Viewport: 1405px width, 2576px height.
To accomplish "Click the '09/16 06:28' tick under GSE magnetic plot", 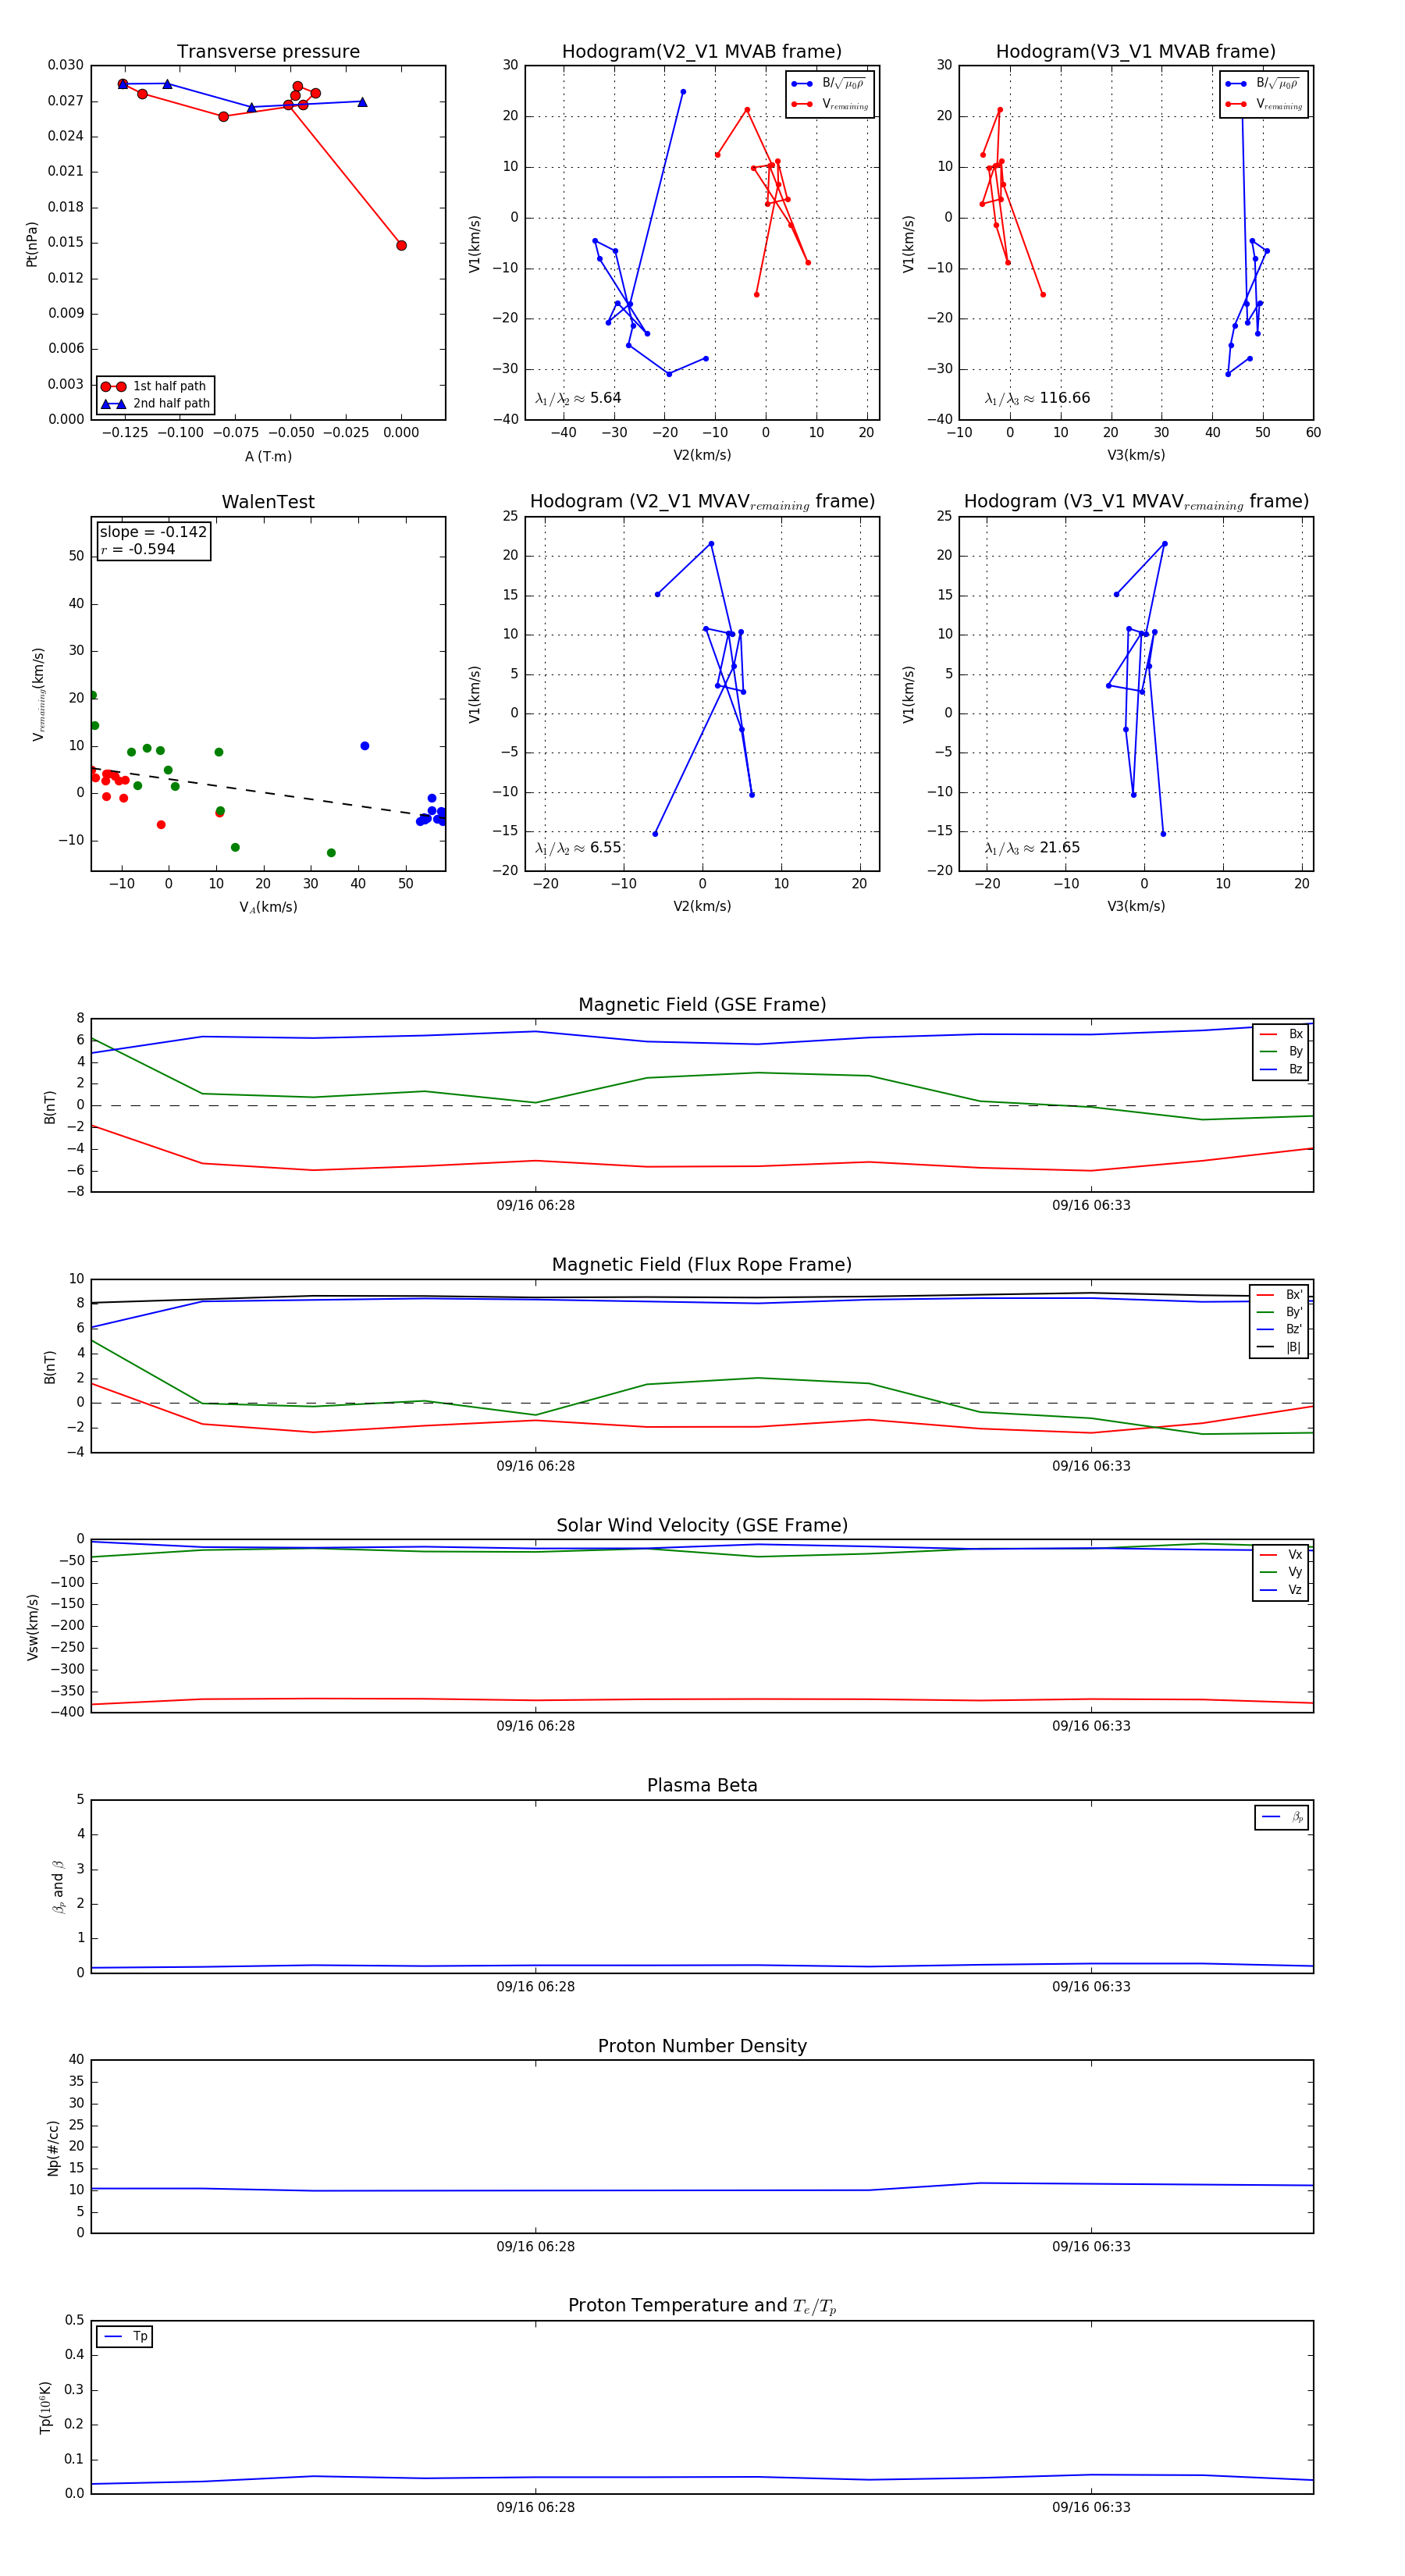I will pos(535,1206).
